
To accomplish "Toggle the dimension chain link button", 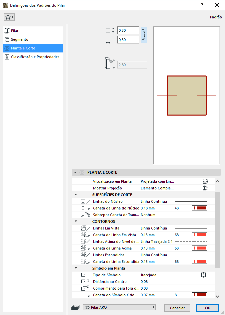I will [x=144, y=35].
